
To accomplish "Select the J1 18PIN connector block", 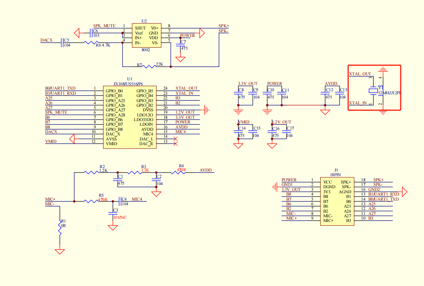I will point(337,201).
